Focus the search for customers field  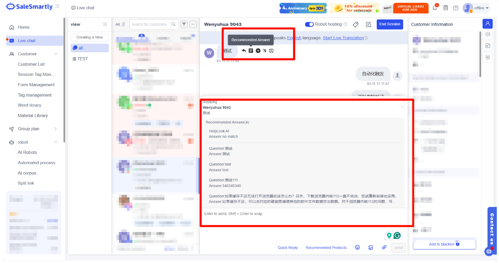(x=154, y=25)
